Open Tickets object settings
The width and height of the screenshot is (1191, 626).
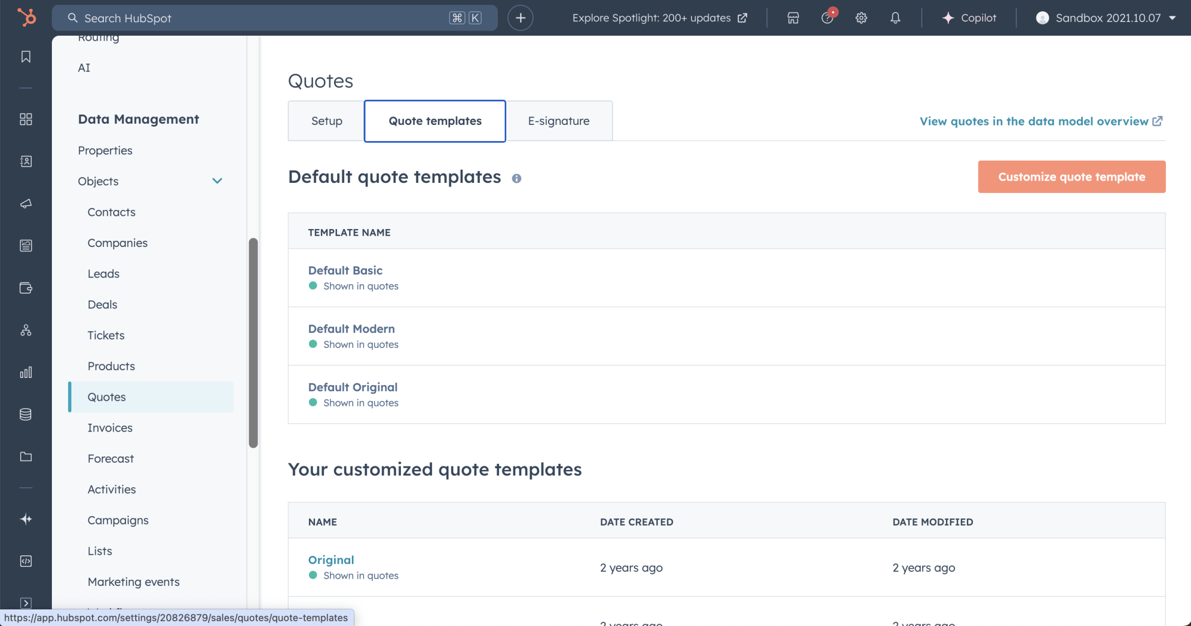coord(105,336)
